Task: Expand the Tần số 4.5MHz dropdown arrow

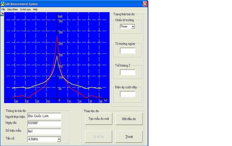Action: (x=59, y=139)
